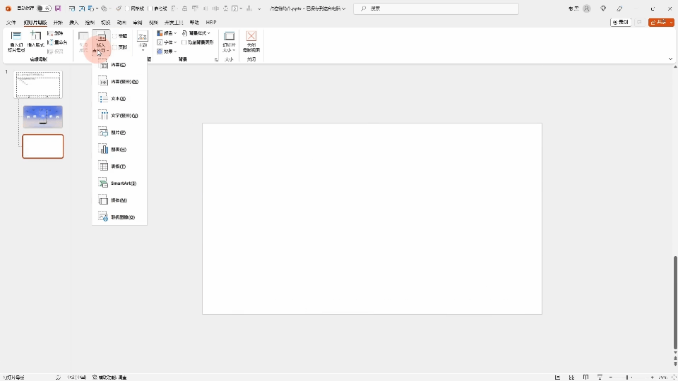The width and height of the screenshot is (678, 381).
Task: Select Picture placeholder option
Action: pos(119,132)
